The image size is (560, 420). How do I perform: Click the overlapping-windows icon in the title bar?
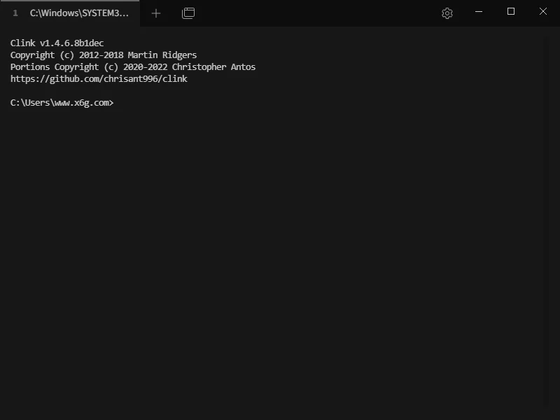pyautogui.click(x=188, y=13)
